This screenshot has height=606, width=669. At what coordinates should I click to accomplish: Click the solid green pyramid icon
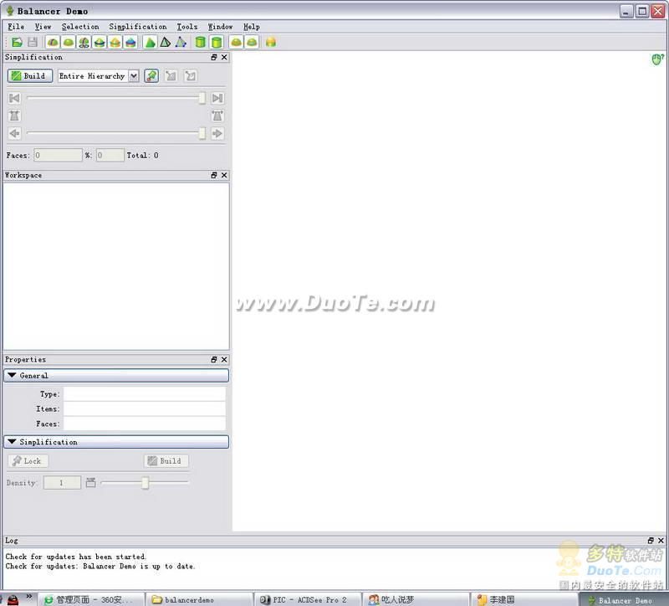click(x=151, y=42)
